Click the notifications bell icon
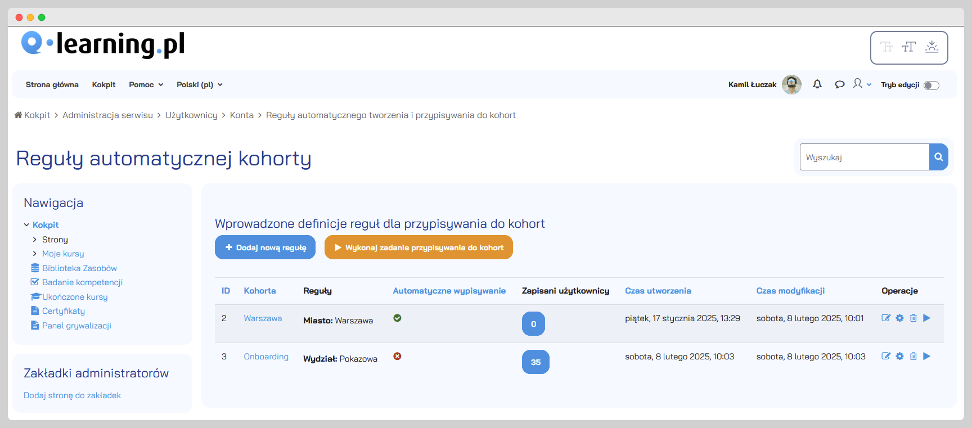The height and width of the screenshot is (428, 972). [x=817, y=84]
